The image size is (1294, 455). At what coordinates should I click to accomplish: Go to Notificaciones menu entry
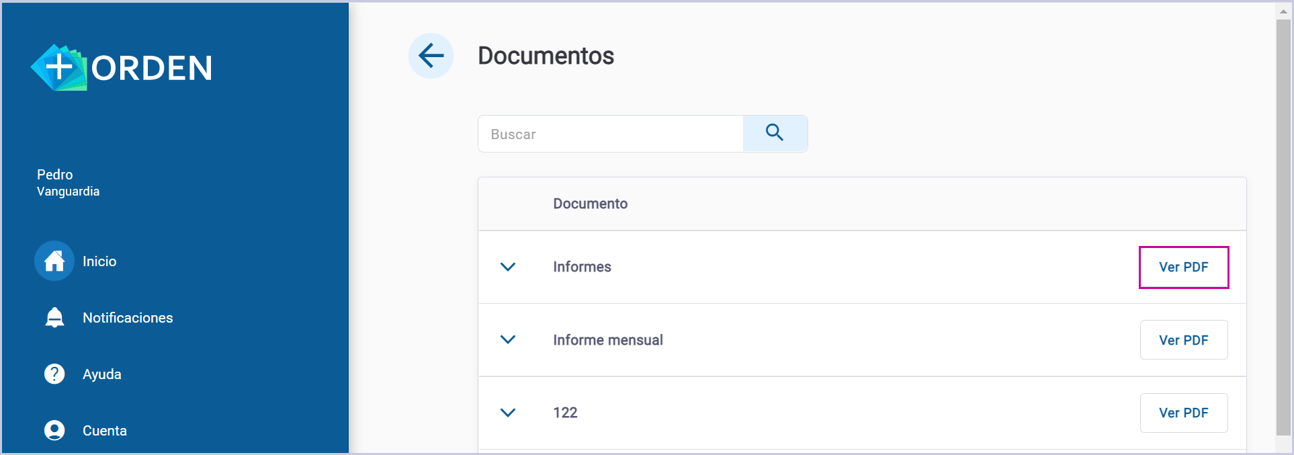(128, 318)
